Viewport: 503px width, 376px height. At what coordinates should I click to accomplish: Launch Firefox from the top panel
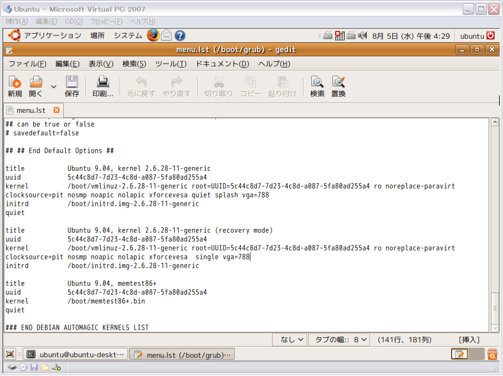153,35
